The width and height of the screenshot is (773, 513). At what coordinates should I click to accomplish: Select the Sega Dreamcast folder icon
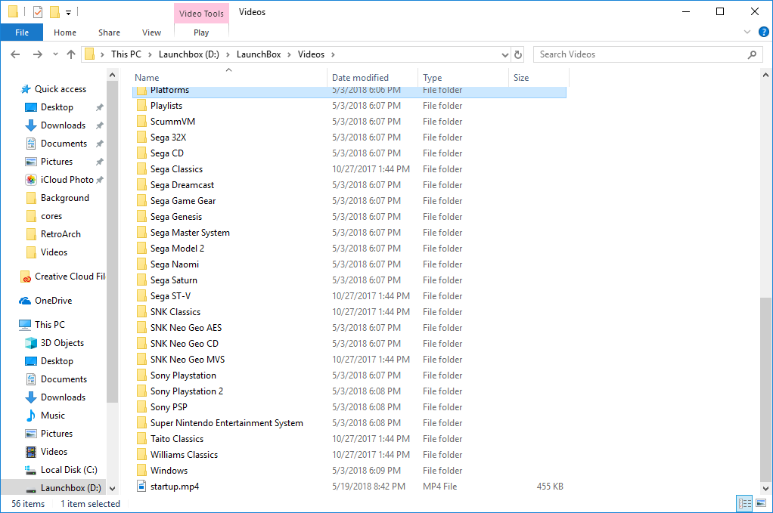point(141,185)
